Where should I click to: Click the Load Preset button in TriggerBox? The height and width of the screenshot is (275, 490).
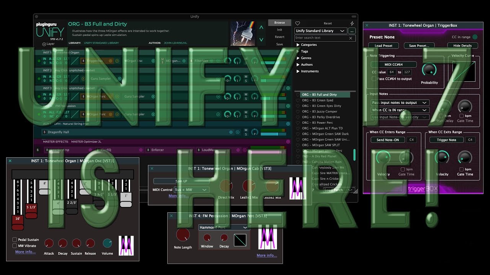tap(383, 45)
